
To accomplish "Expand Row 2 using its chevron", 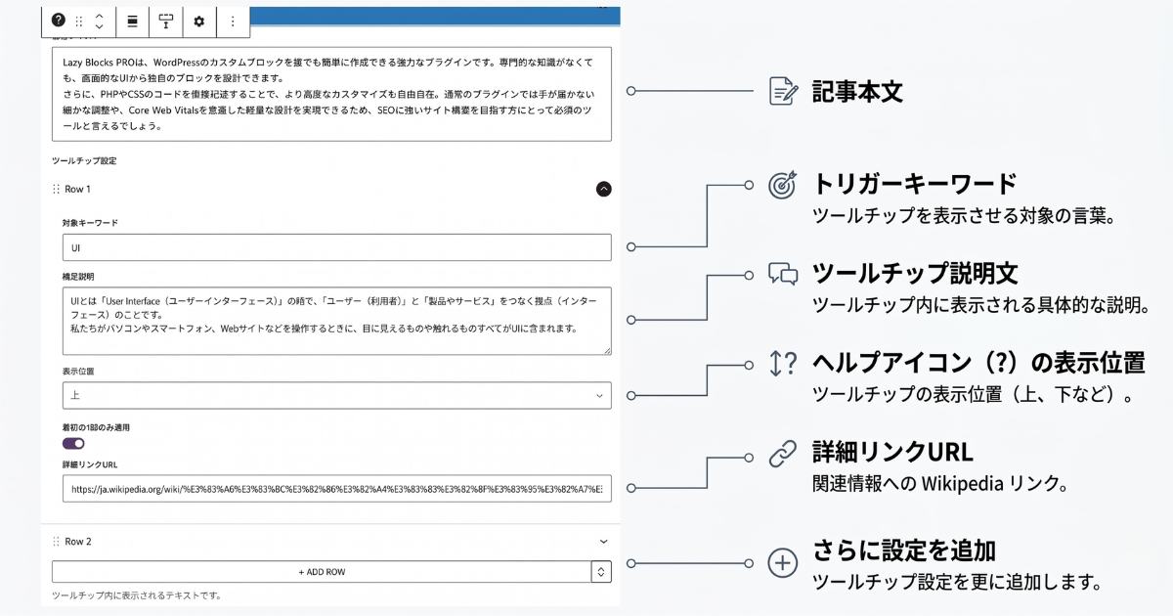I will click(603, 541).
